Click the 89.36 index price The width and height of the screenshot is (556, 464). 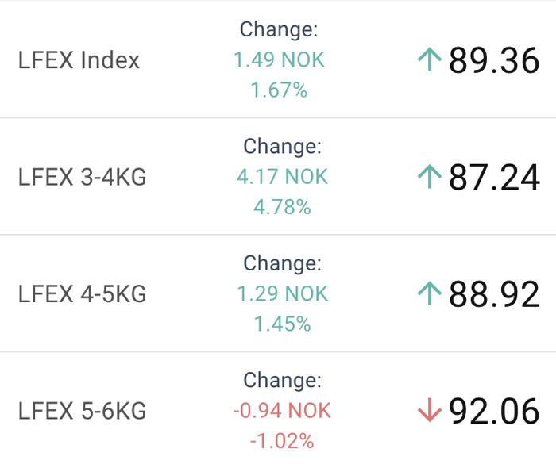[x=494, y=60]
